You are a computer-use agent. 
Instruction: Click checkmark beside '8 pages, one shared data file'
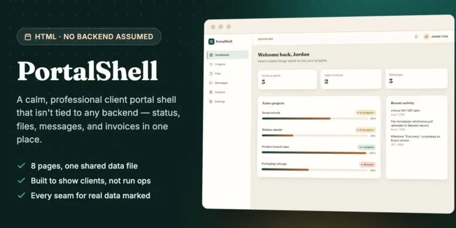point(21,166)
